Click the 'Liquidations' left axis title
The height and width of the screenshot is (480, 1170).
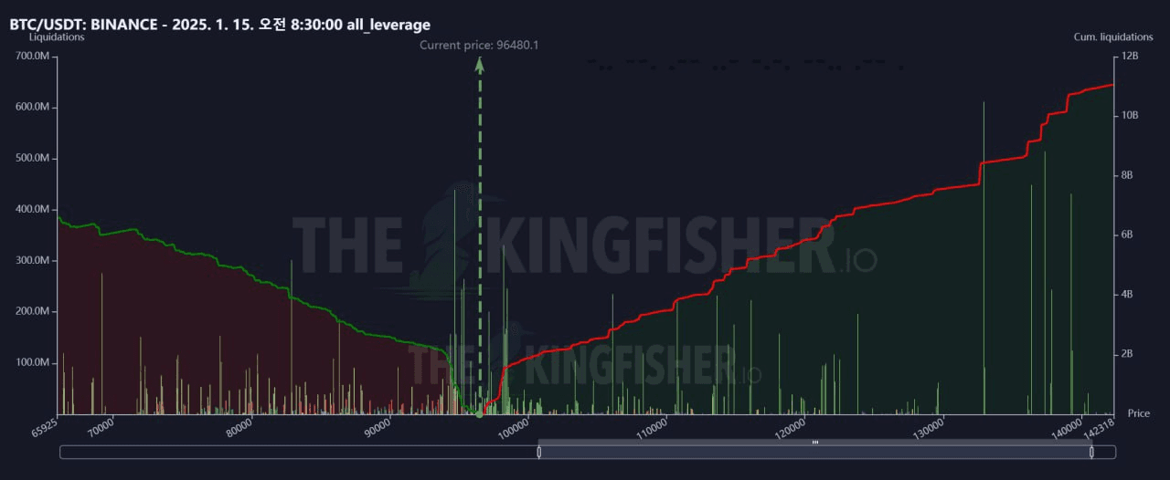[56, 37]
